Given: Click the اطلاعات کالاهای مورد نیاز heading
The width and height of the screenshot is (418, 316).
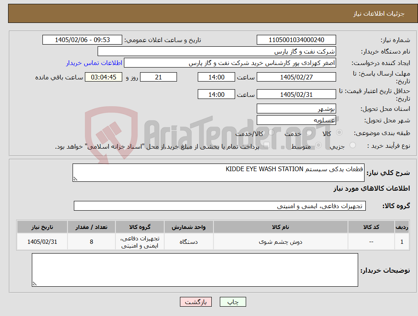Looking at the screenshot, I should pos(372,189).
